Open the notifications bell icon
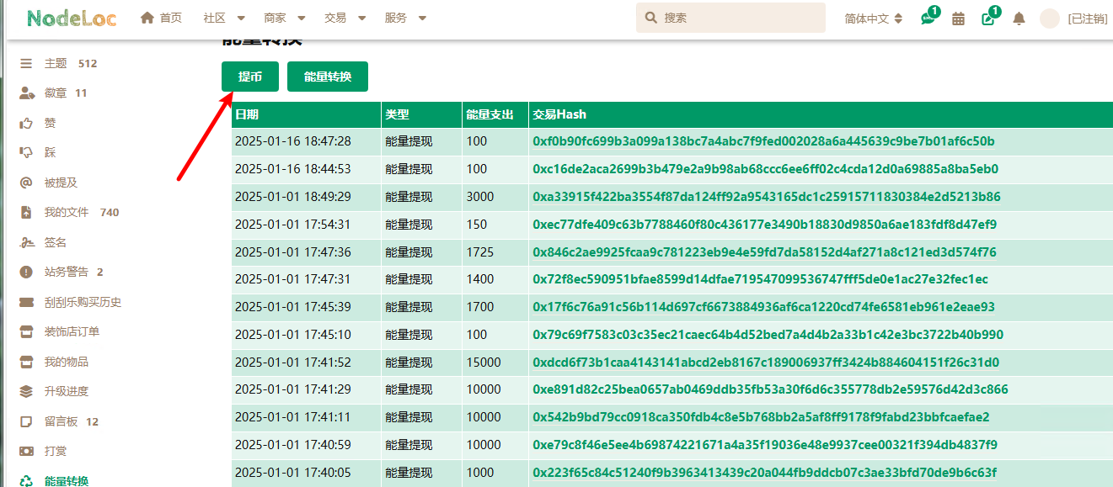This screenshot has height=487, width=1113. click(x=1019, y=19)
